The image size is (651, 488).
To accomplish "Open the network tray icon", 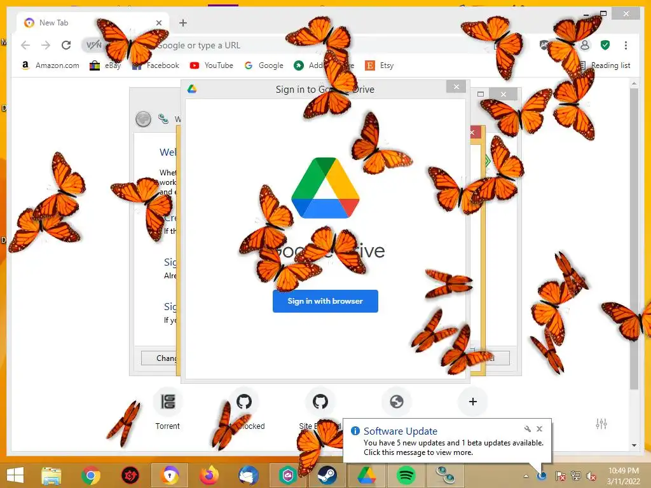I will click(576, 476).
